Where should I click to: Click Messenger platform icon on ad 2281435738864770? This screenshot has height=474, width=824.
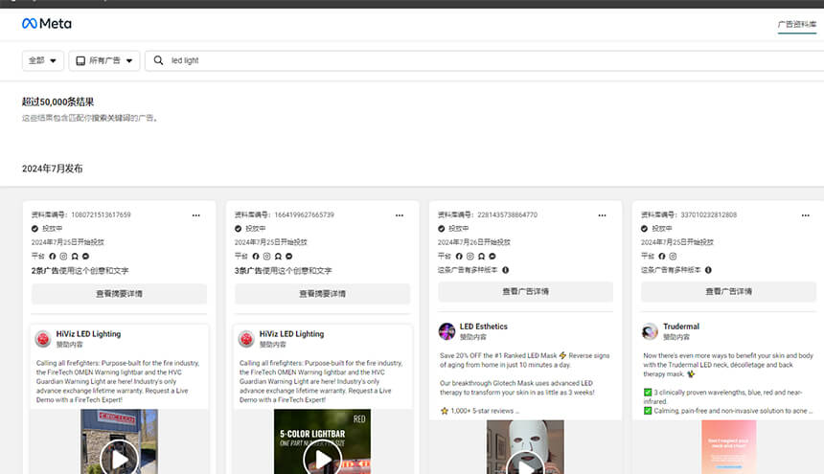point(492,257)
